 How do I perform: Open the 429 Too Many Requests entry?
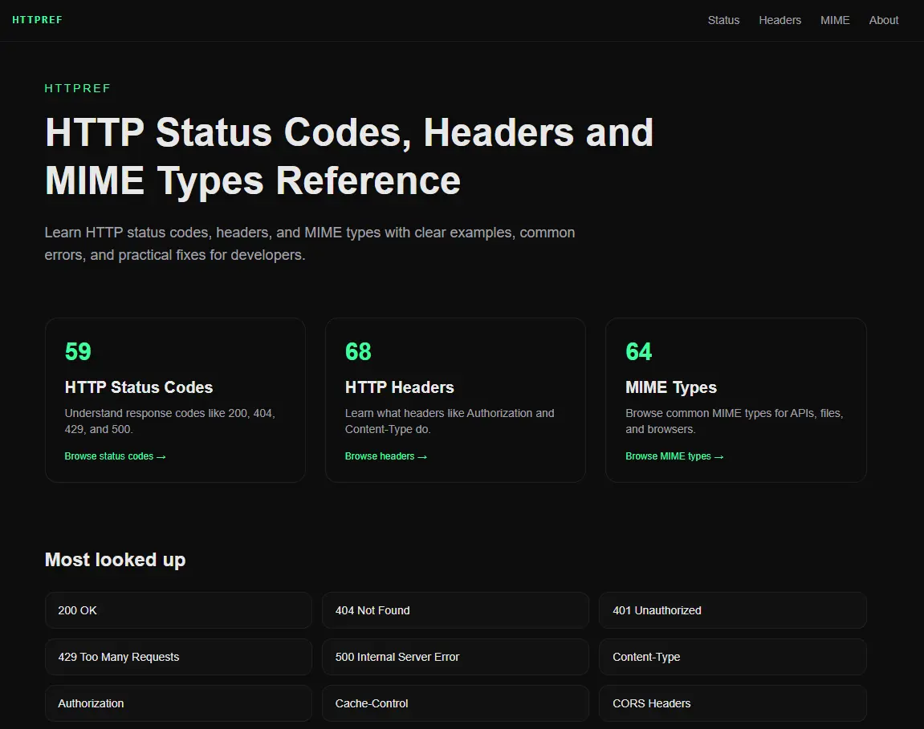(178, 657)
